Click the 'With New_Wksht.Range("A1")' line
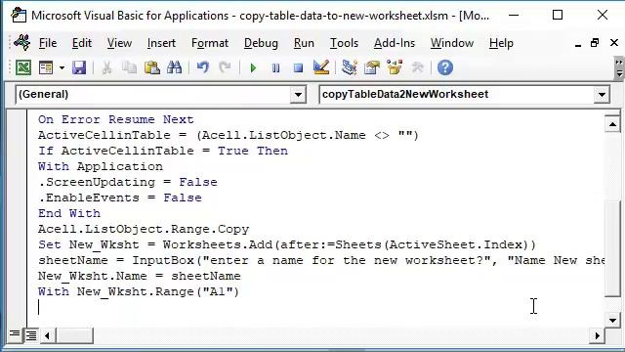The height and width of the screenshot is (352, 625). point(139,291)
